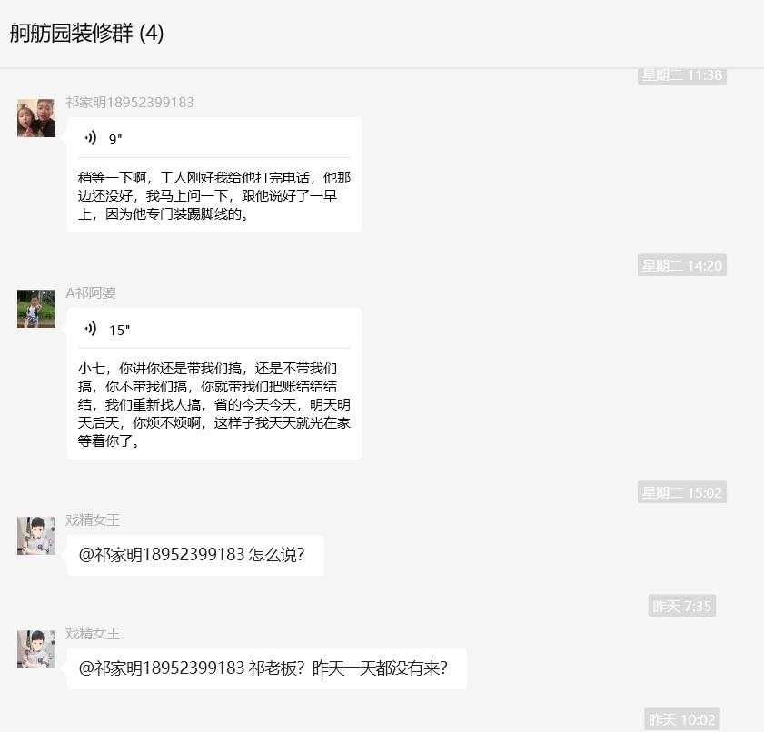Click sender name 祁家明18952399183
This screenshot has width=764, height=732.
point(130,103)
